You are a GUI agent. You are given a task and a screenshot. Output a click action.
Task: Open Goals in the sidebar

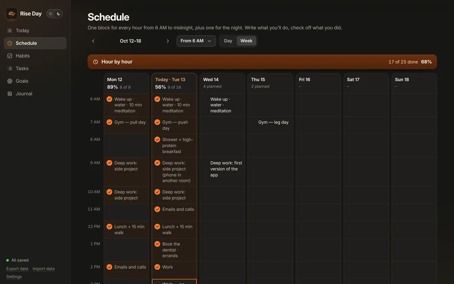pos(35,81)
